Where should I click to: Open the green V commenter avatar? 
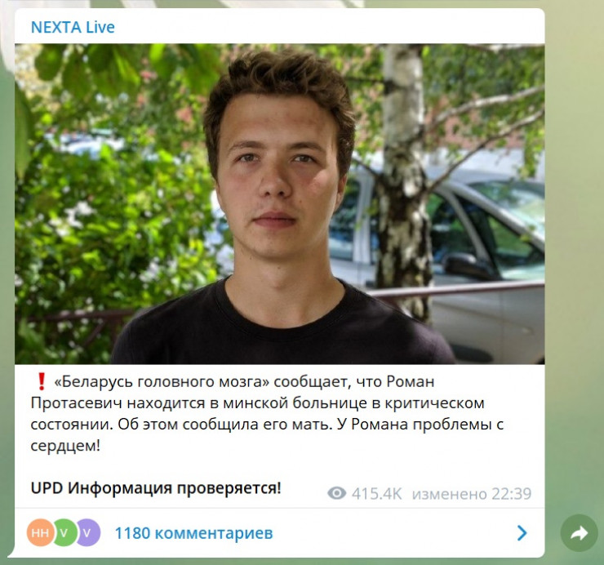[64, 532]
